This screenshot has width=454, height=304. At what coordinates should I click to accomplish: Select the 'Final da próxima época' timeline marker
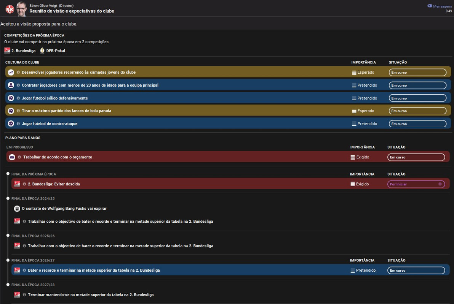(8, 174)
